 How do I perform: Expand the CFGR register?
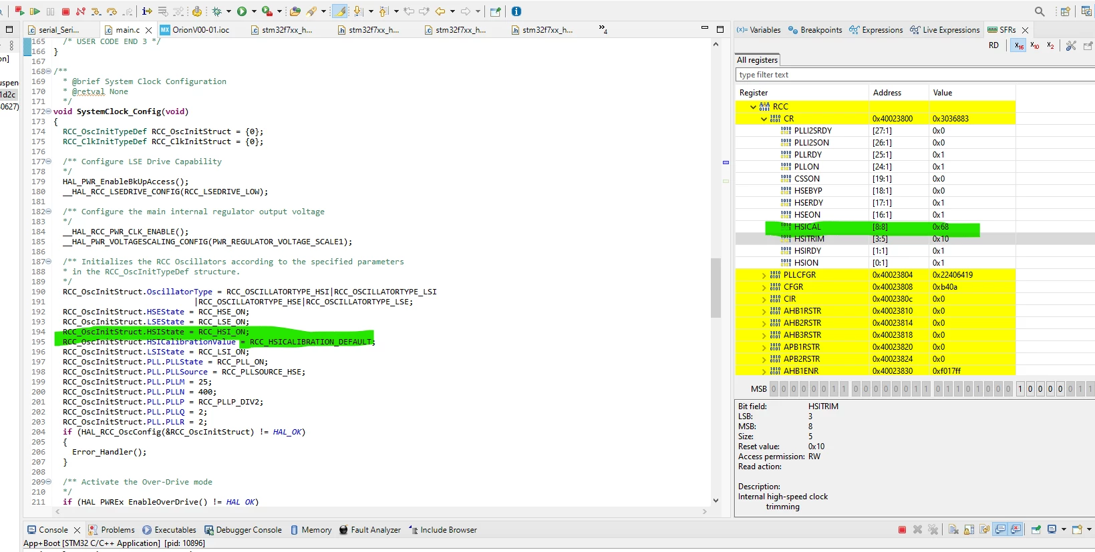pos(764,287)
